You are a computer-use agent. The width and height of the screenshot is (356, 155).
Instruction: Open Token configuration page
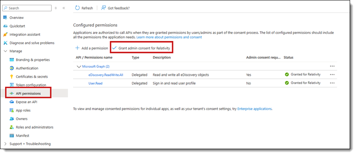31,85
